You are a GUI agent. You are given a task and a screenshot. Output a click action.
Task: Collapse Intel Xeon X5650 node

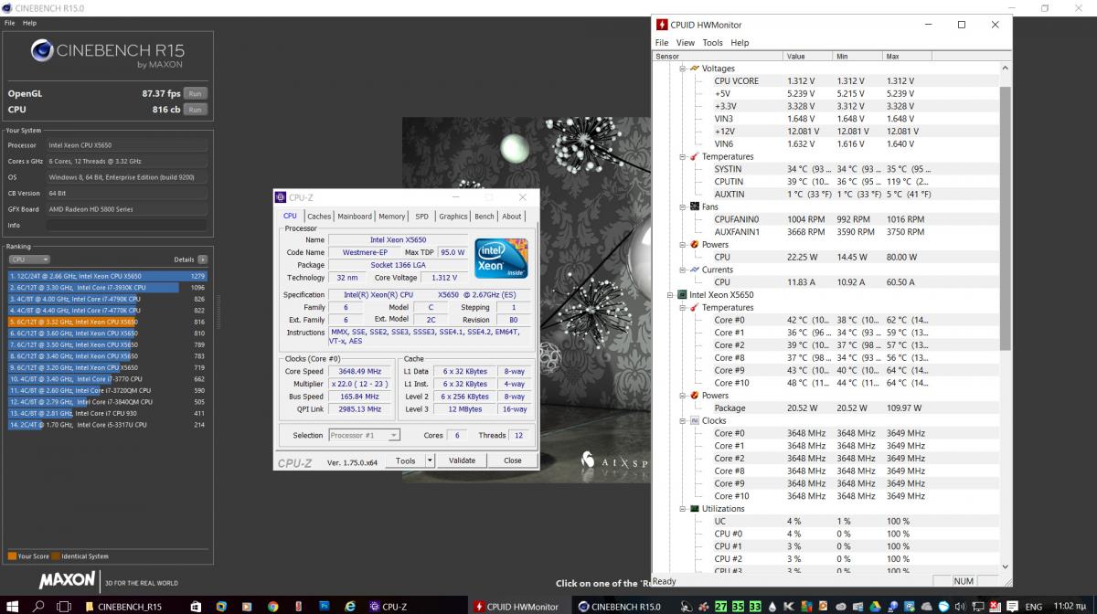point(670,295)
